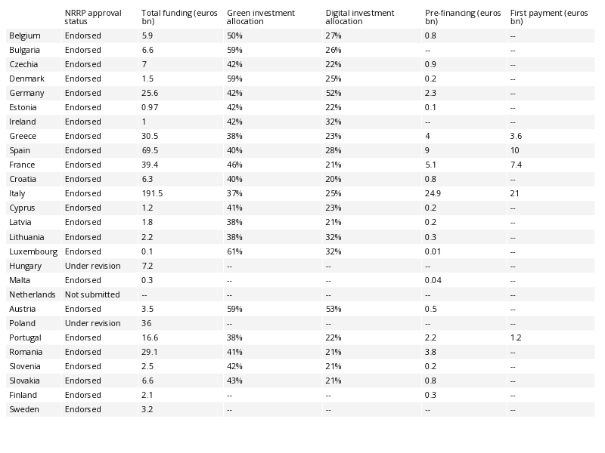
Task: Click France's total funding cell 39.4
Action: pyautogui.click(x=150, y=165)
